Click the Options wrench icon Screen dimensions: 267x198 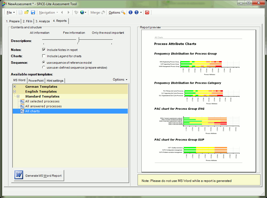coord(123,13)
